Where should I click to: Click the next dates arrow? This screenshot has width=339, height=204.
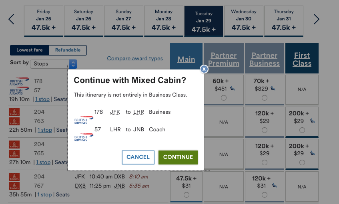317,19
